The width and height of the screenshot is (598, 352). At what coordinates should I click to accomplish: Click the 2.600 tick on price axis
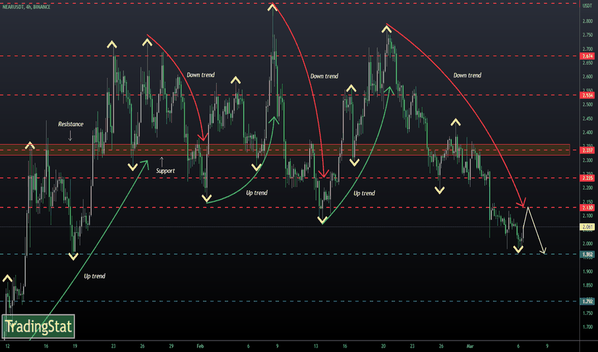coord(588,77)
